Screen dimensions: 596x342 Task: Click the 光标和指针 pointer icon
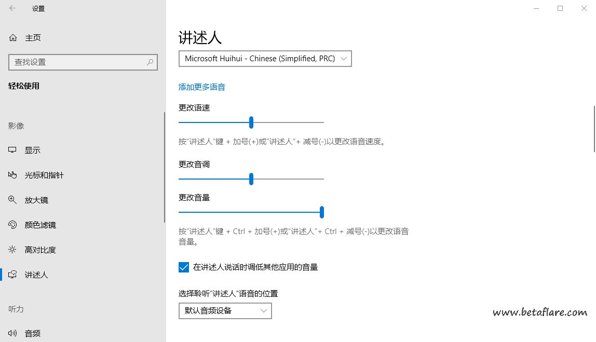click(13, 175)
